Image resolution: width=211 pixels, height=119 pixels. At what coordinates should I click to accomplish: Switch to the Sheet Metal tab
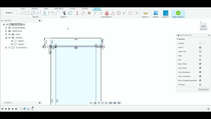59,9
